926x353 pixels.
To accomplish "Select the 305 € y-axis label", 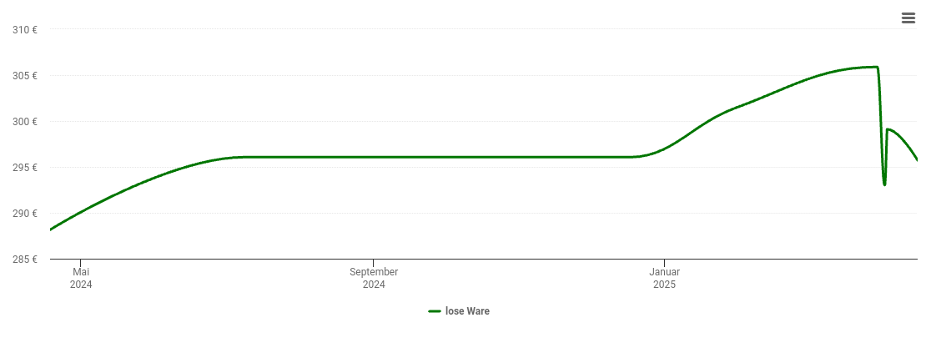I will coord(25,76).
